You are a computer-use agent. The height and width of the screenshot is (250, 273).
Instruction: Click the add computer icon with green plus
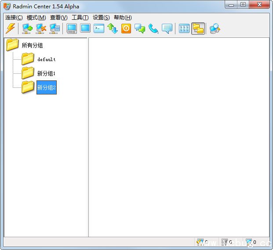click(x=27, y=29)
